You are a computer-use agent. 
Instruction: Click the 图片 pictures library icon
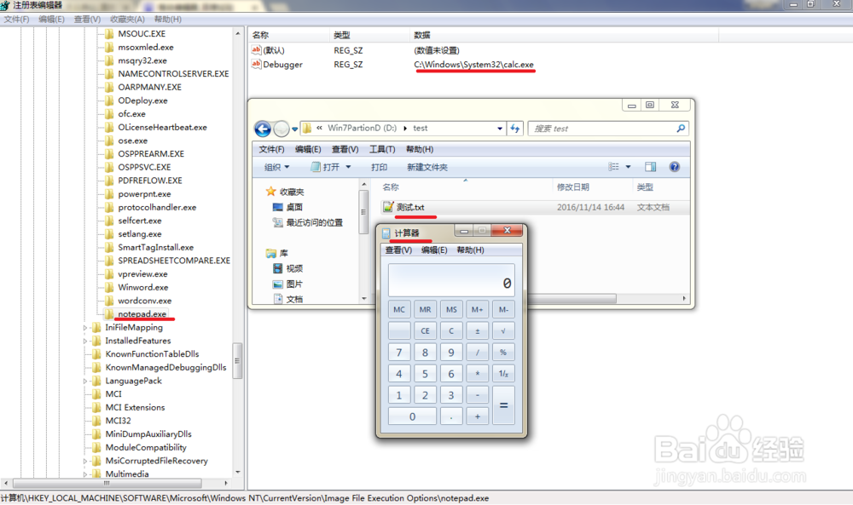point(278,284)
